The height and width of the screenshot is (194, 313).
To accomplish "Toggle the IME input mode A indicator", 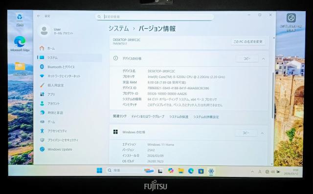I will (x=260, y=172).
